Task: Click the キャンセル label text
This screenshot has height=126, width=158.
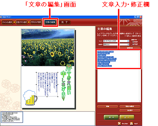Action: [125, 123]
